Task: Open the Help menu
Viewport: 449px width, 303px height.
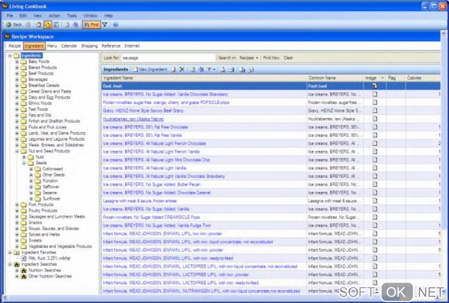Action: (x=108, y=16)
